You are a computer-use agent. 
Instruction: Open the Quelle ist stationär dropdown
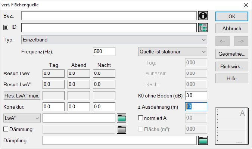(172, 52)
